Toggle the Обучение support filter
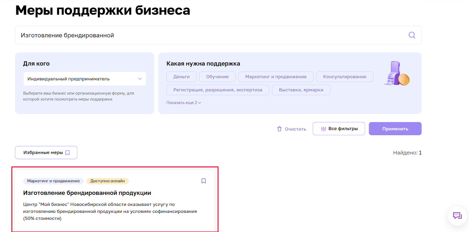The width and height of the screenshot is (469, 232). [217, 77]
